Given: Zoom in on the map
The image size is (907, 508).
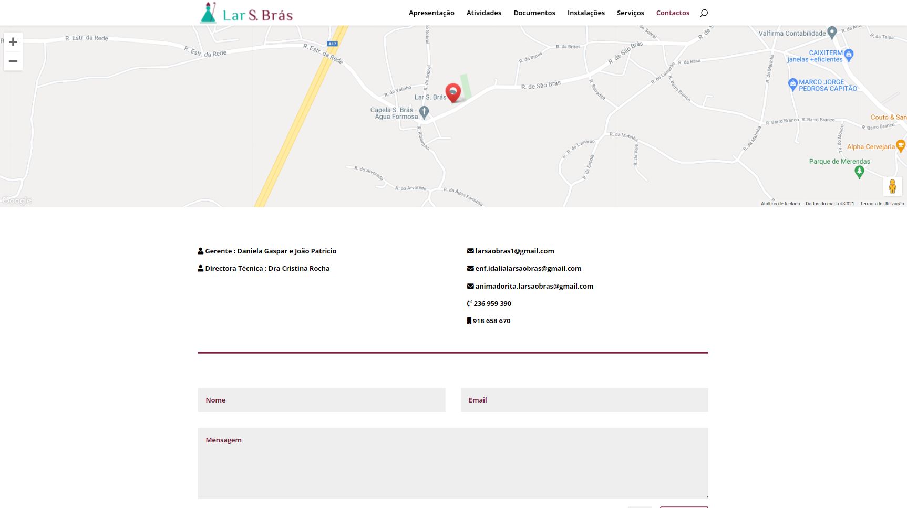Looking at the screenshot, I should coord(13,42).
